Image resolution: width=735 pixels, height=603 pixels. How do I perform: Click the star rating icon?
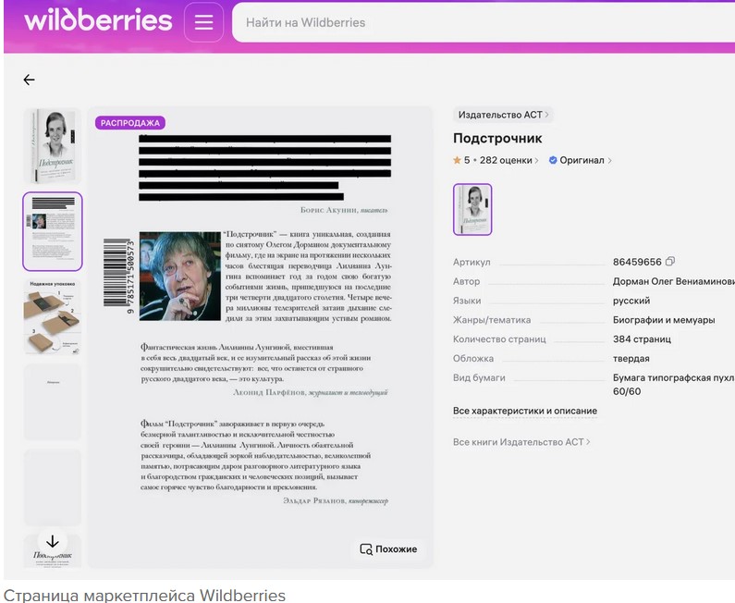(x=457, y=160)
